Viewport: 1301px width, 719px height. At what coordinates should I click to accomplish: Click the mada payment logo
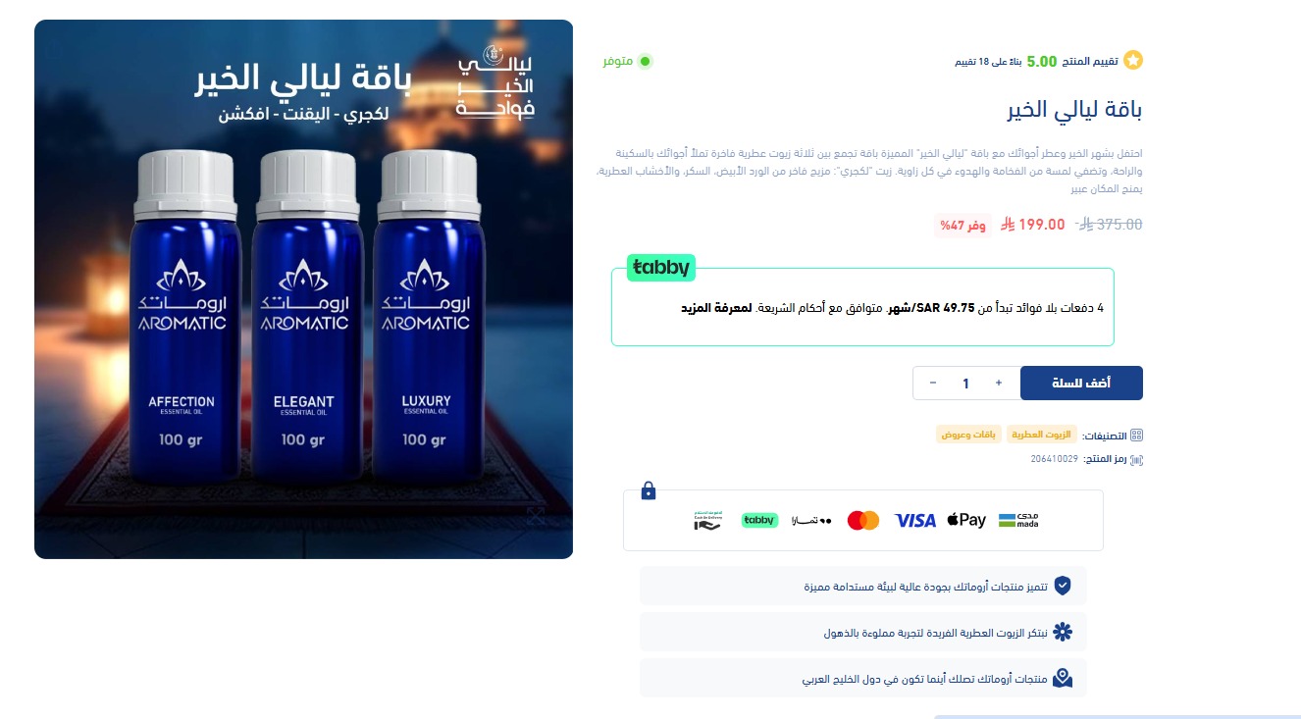click(1017, 521)
